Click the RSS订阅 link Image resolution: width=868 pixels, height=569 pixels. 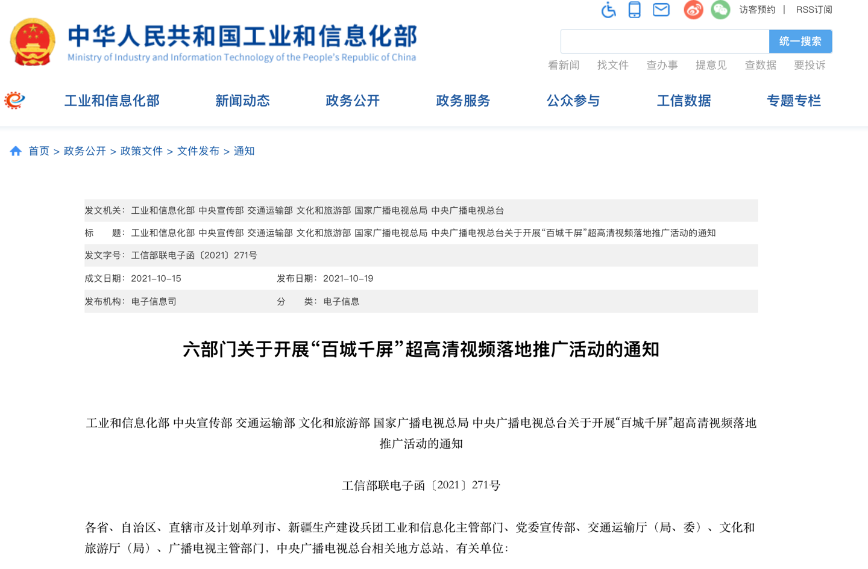tap(814, 10)
